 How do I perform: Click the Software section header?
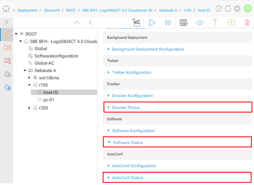pos(177,119)
